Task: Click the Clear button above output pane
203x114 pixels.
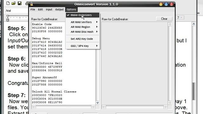Action: tap(164, 19)
